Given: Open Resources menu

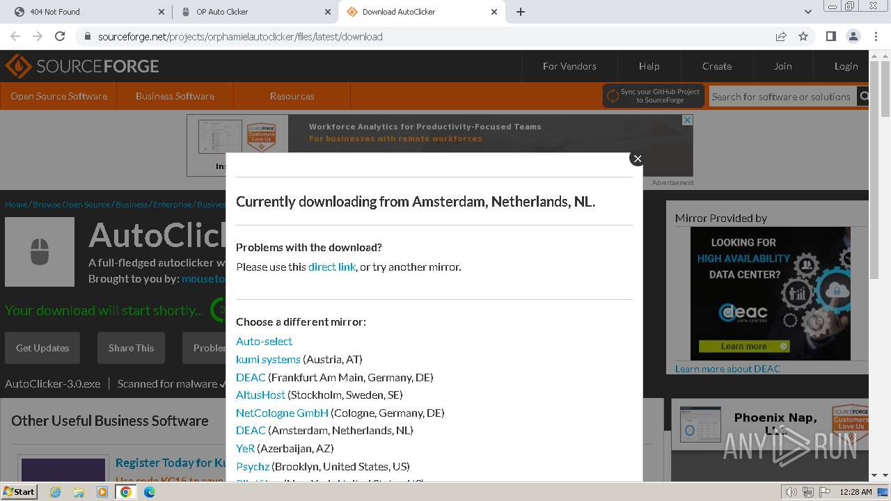Looking at the screenshot, I should point(292,96).
